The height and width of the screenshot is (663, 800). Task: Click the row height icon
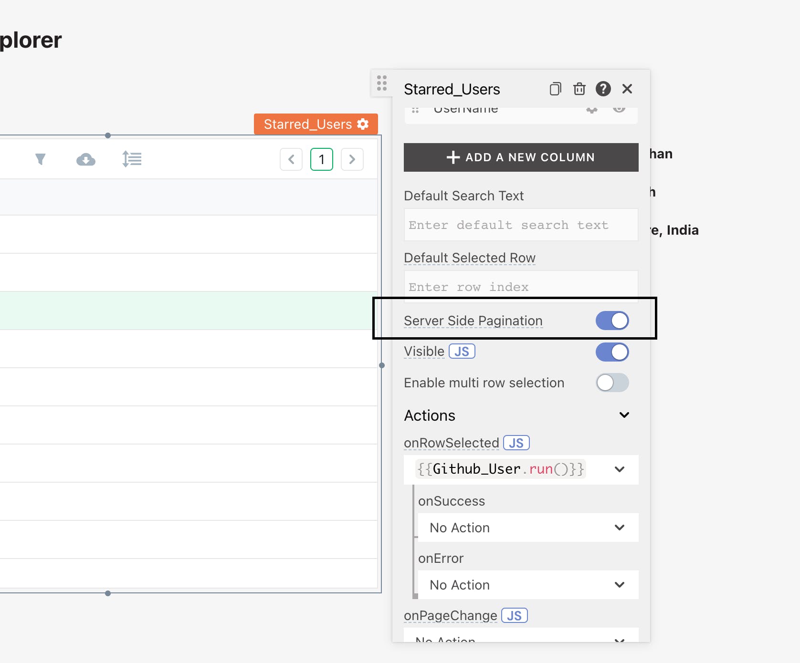coord(132,159)
